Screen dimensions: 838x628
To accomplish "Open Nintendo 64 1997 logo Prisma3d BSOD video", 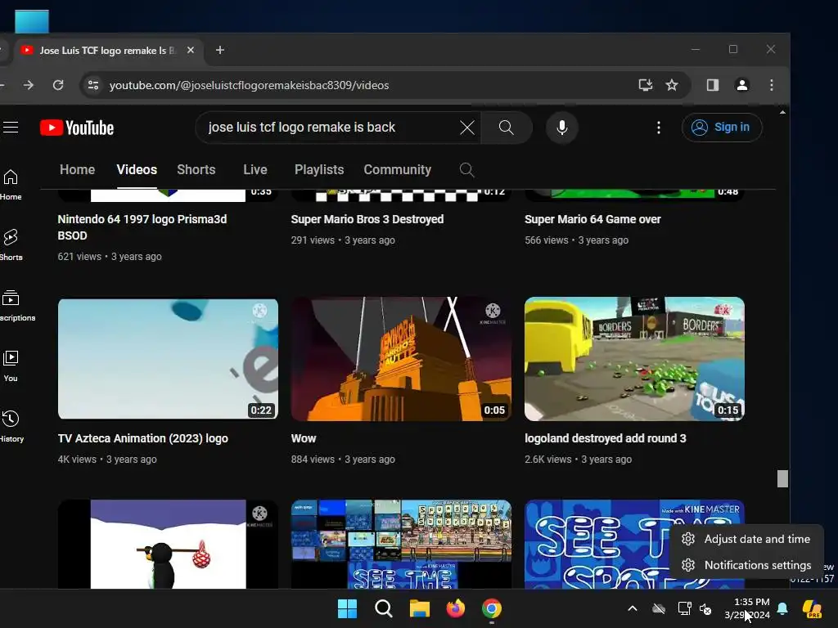I will [x=142, y=227].
